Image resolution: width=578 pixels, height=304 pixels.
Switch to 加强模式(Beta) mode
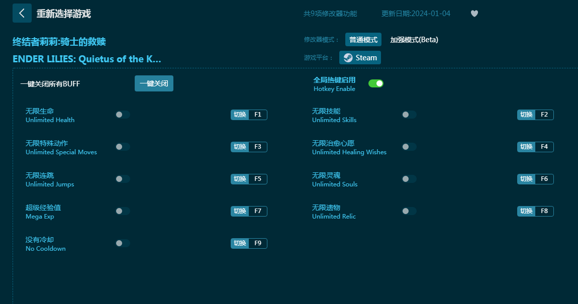tap(414, 40)
